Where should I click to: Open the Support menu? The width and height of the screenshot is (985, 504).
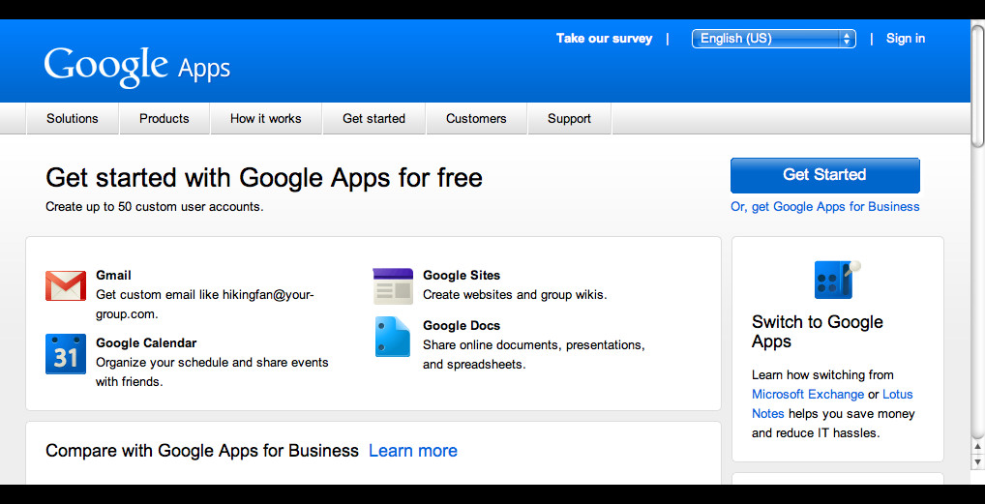(569, 119)
